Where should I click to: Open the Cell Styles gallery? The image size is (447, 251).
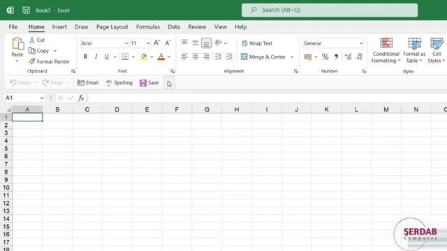pyautogui.click(x=437, y=50)
